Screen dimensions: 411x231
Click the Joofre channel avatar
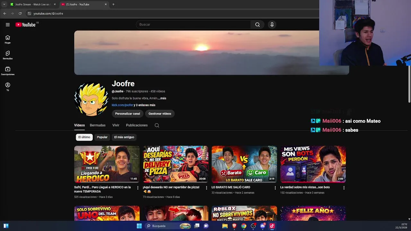(x=92, y=99)
